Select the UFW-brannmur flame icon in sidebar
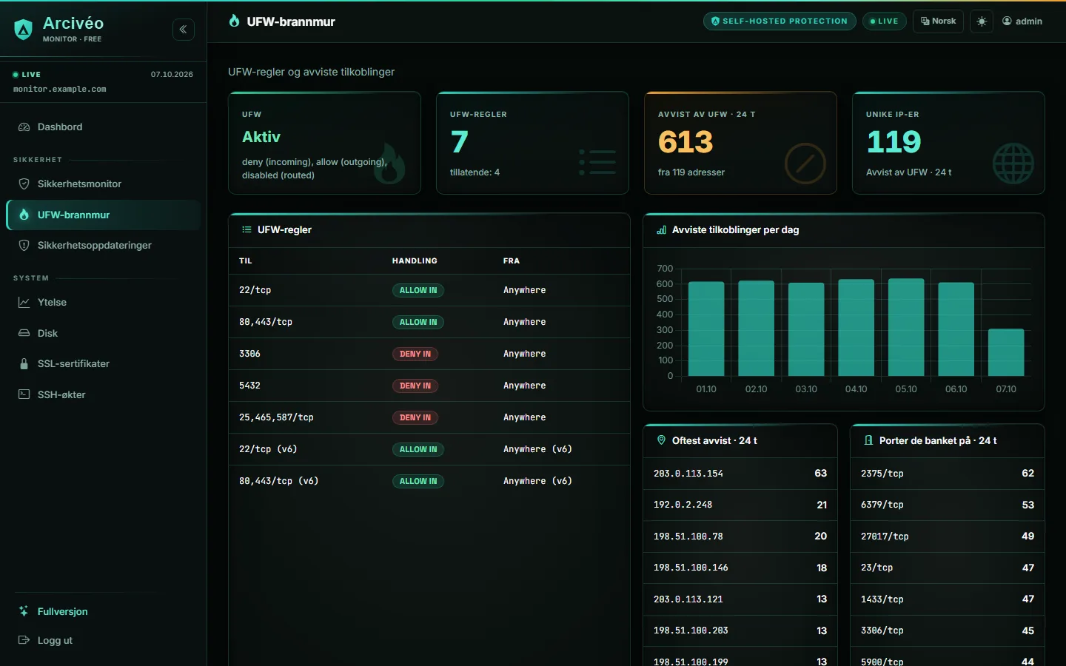This screenshot has width=1066, height=666. (24, 215)
